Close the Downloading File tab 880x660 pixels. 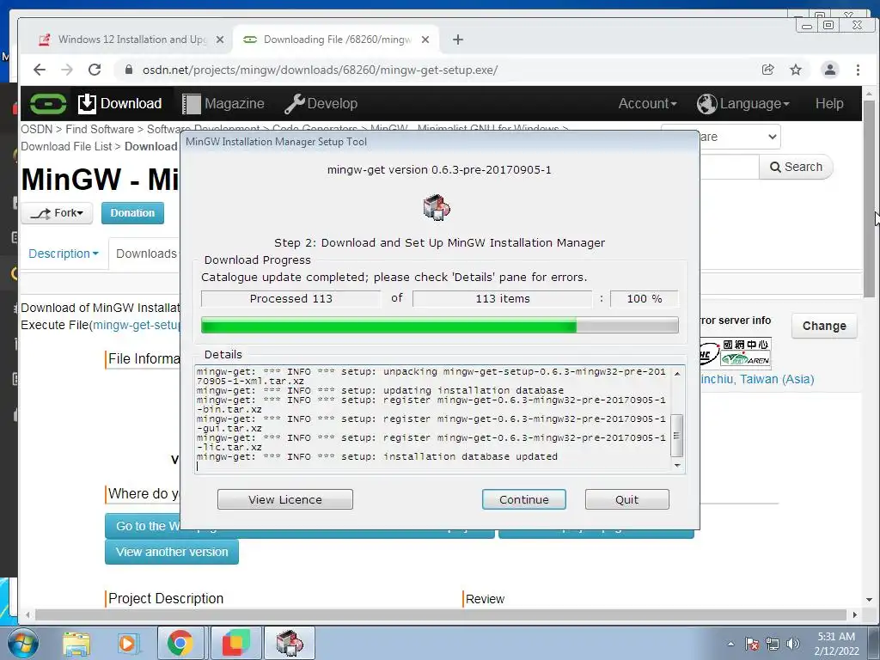[x=425, y=40]
